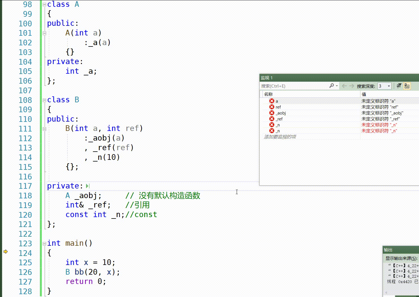
Task: Click the green run-to-click glyph after 'private:' line 117
Action: click(88, 186)
